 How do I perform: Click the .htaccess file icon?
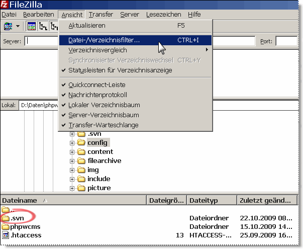click(x=6, y=235)
